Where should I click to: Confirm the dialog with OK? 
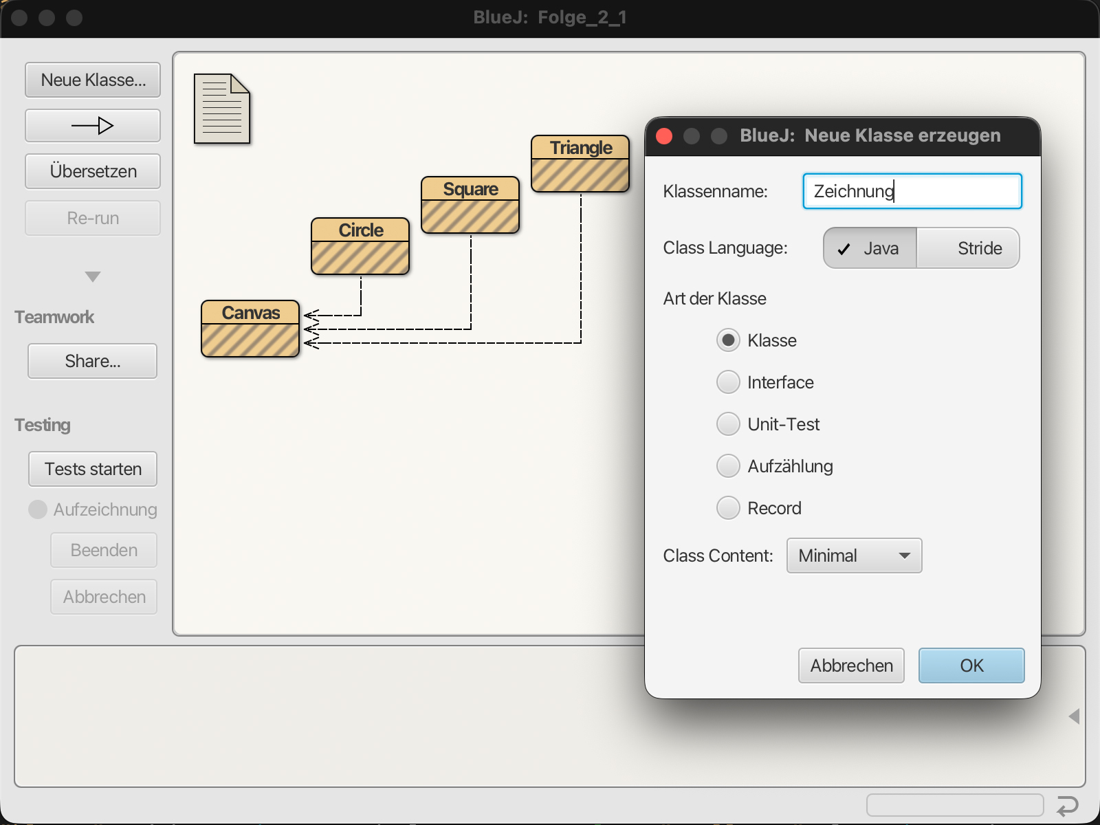[971, 665]
